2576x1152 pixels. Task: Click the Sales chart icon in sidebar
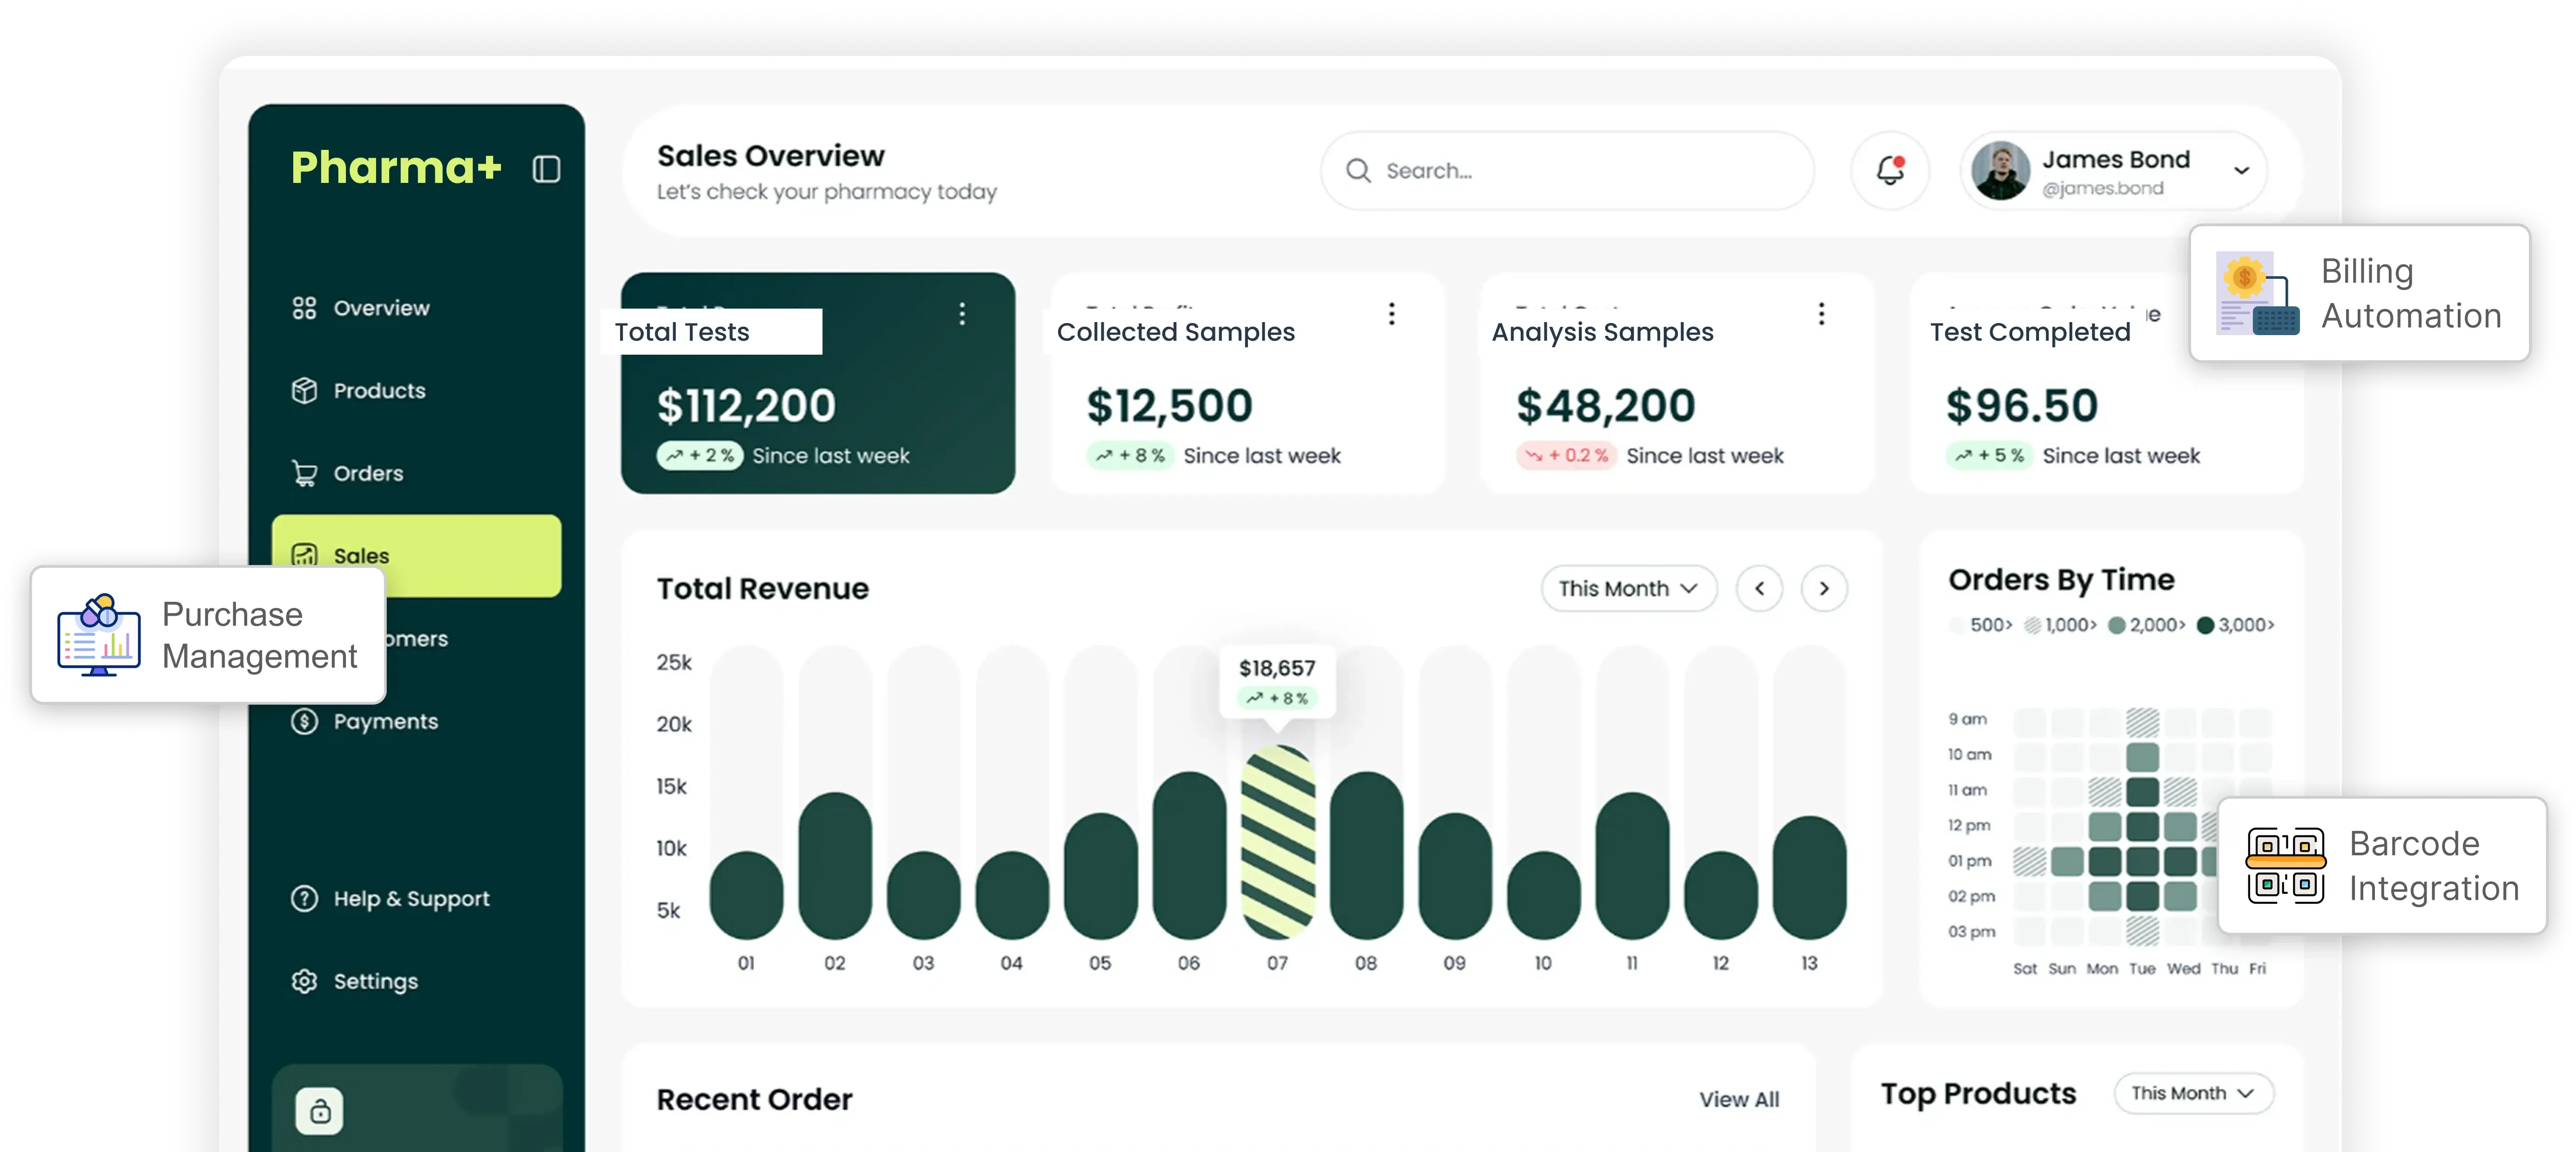point(304,555)
